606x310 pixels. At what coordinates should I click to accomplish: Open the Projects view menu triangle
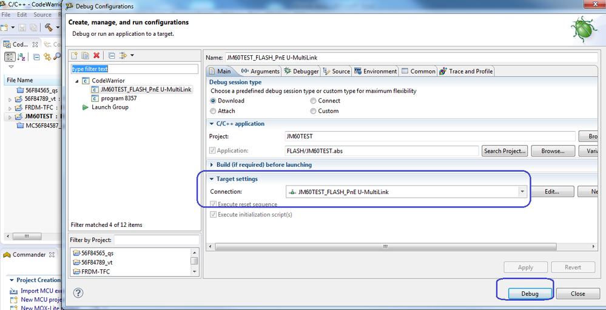tap(10, 67)
